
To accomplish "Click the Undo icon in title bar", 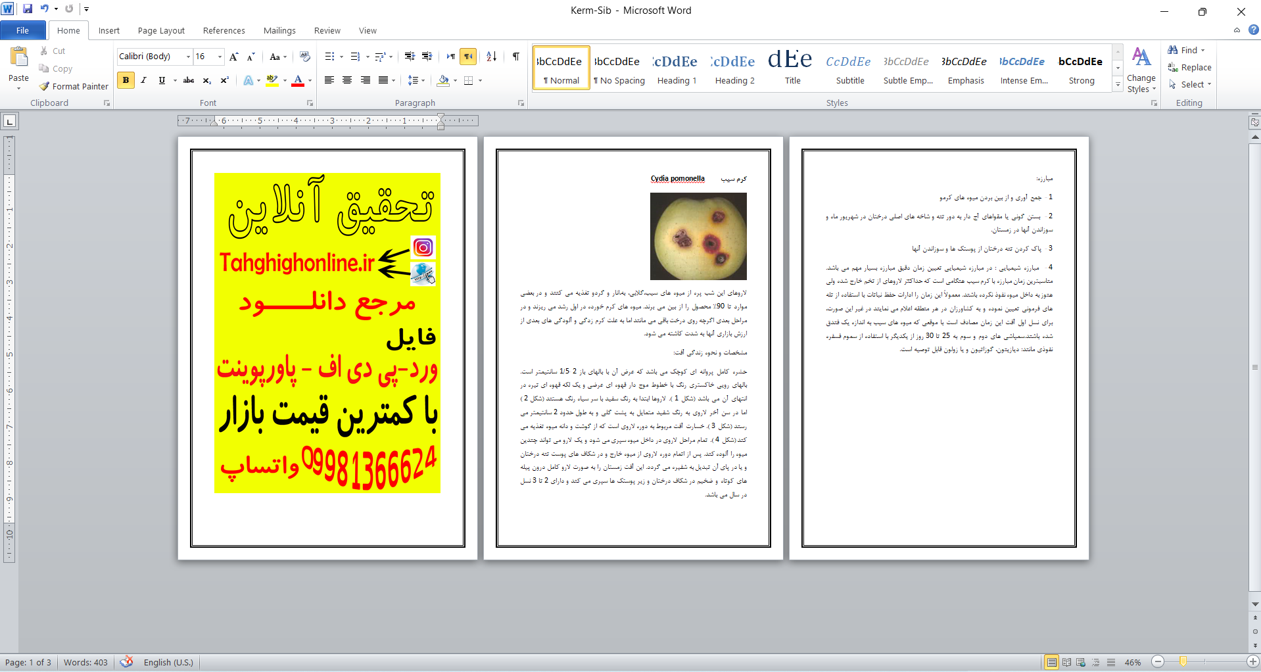I will 44,9.
